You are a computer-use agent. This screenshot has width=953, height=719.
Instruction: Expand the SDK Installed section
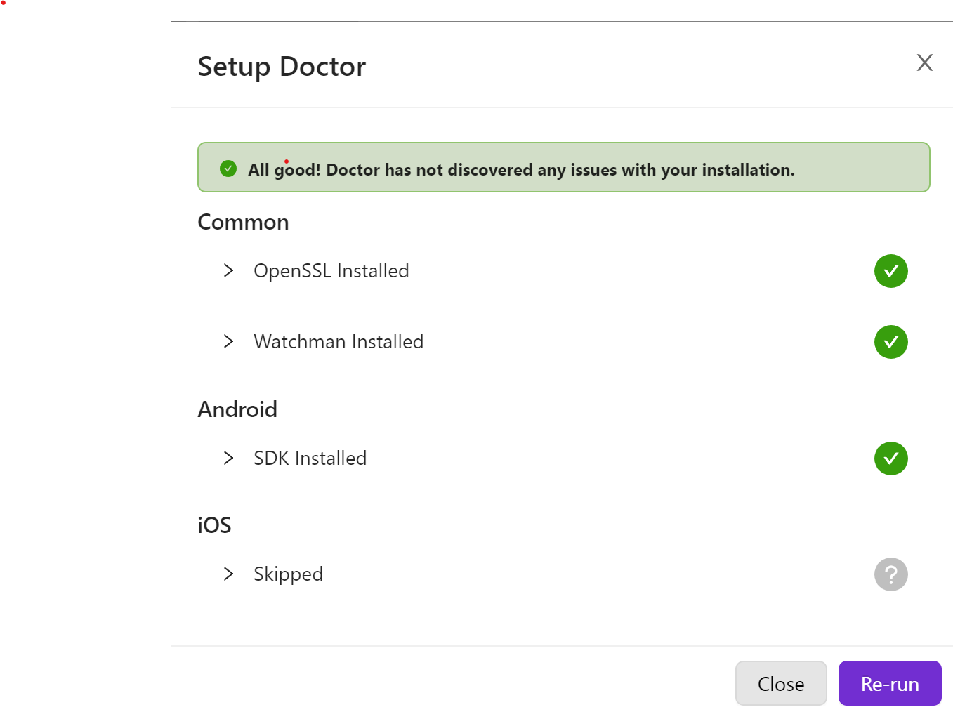click(x=228, y=458)
